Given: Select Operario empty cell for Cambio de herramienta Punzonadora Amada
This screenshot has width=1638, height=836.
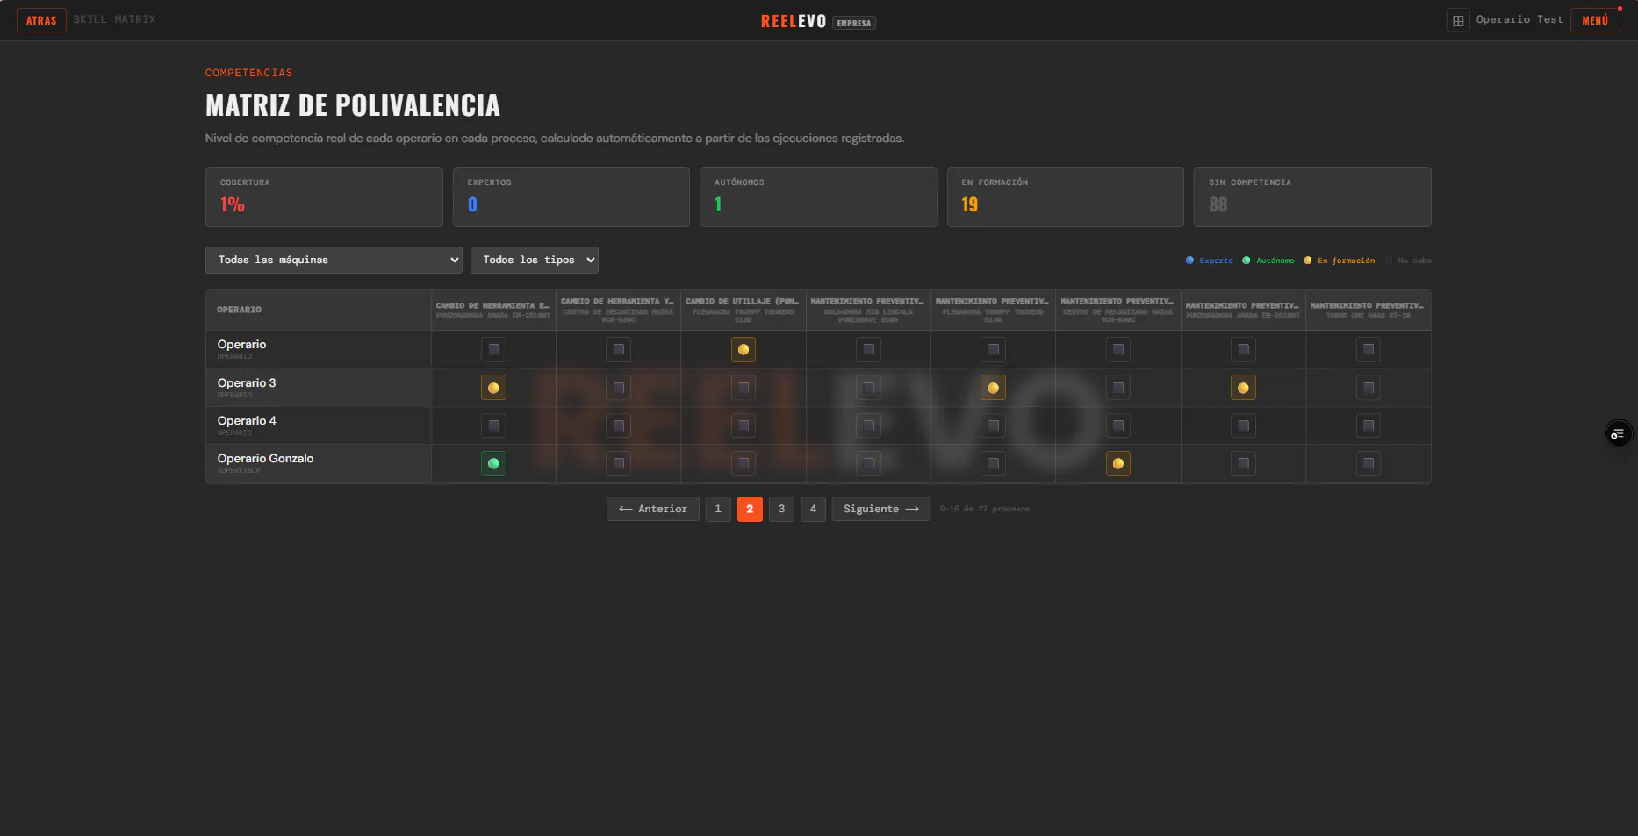Looking at the screenshot, I should pyautogui.click(x=493, y=350).
